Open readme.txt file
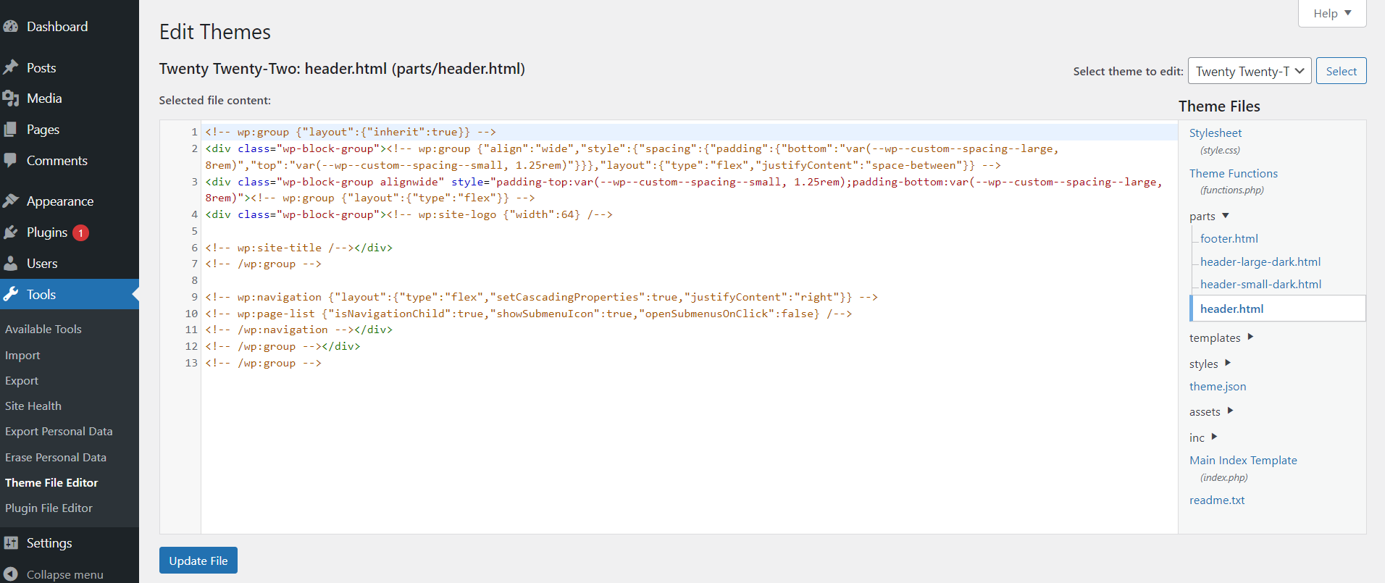This screenshot has width=1385, height=583. [1217, 500]
